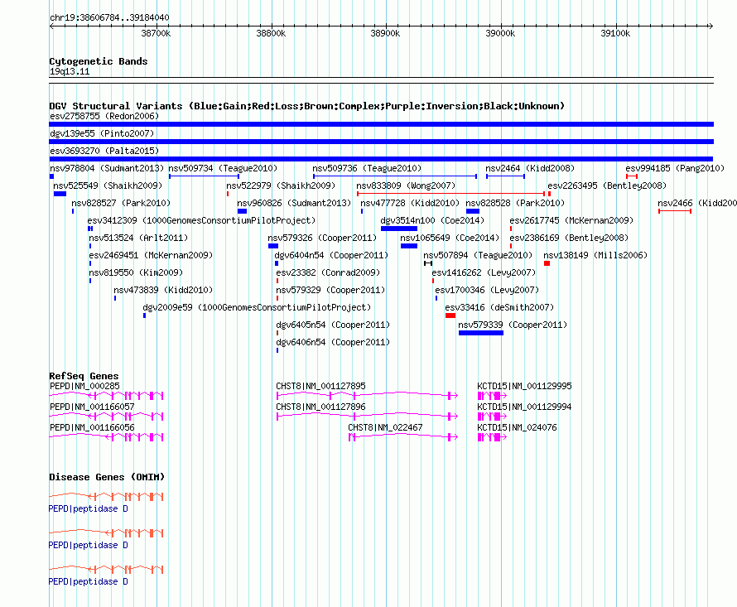This screenshot has height=607, width=737.
Task: Select CHST8|NM_001127896 gene label
Action: coord(320,407)
